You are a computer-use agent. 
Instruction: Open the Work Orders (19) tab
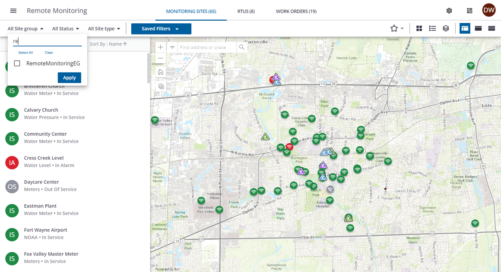click(296, 11)
